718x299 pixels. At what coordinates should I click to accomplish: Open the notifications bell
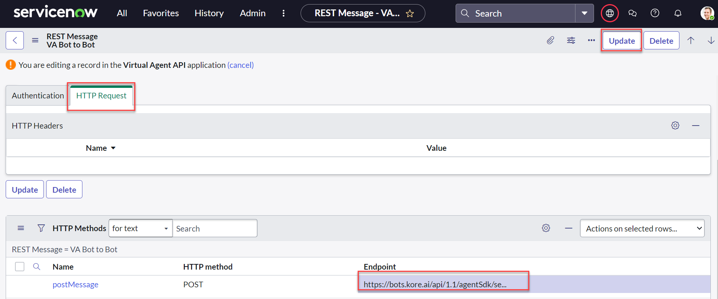point(678,14)
